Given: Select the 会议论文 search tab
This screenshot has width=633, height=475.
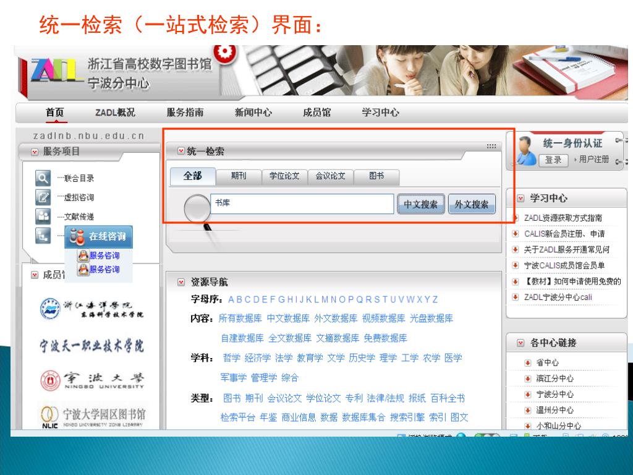Looking at the screenshot, I should pyautogui.click(x=331, y=176).
